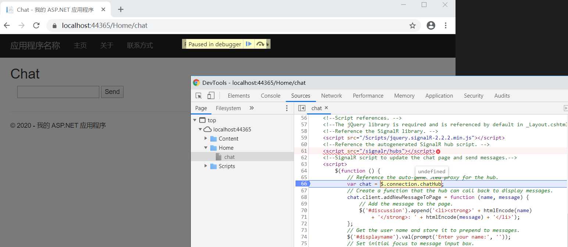Select the Page navigator tab

tap(201, 108)
